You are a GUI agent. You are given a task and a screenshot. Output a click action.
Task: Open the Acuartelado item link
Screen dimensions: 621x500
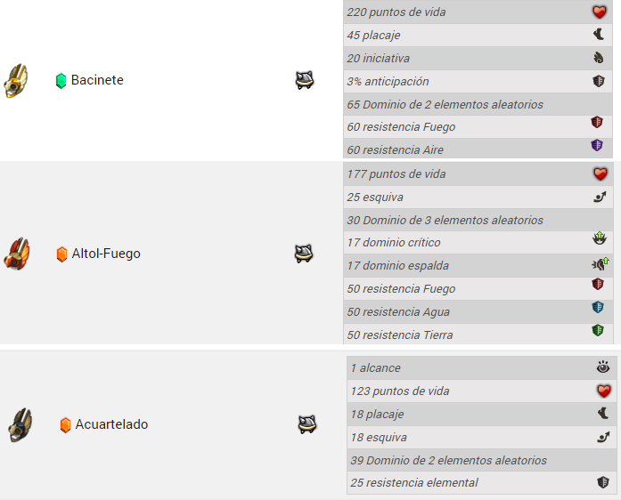111,424
